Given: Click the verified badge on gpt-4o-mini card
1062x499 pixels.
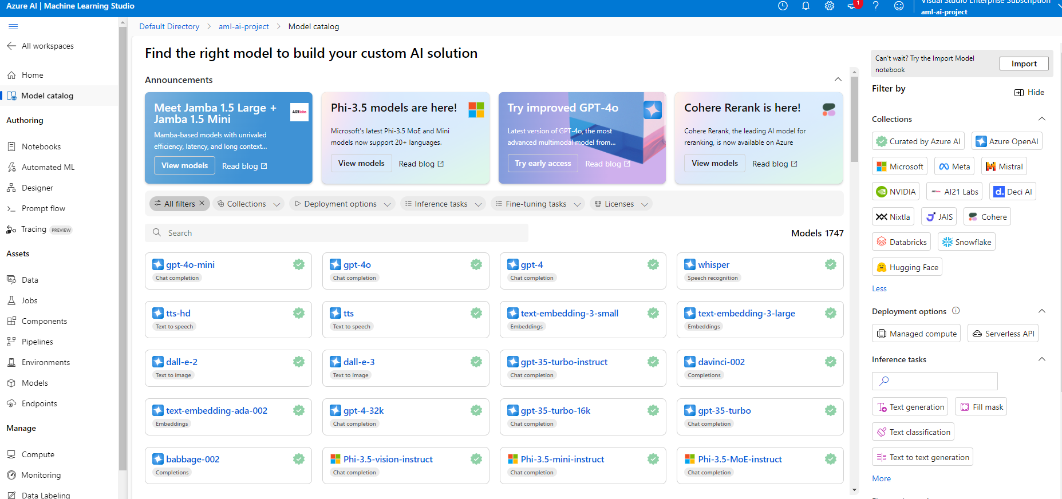Looking at the screenshot, I should [299, 264].
